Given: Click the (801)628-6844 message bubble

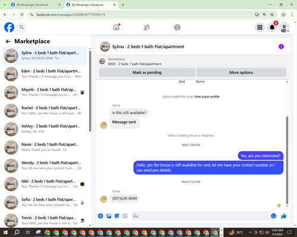Looking at the screenshot, I should tap(124, 198).
